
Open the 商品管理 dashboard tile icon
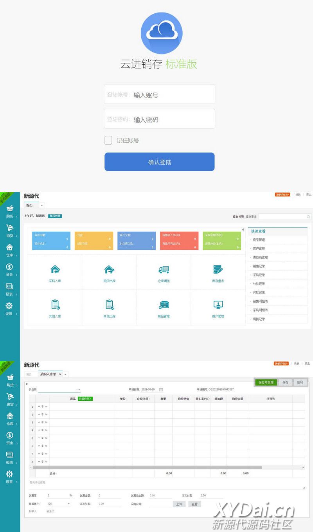(164, 305)
